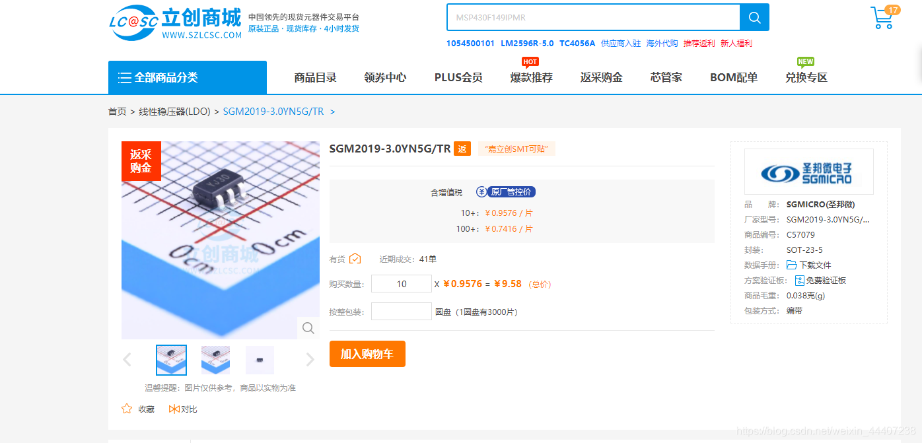This screenshot has height=443, width=922.
Task: Click the 收藏 star icon
Action: 127,409
